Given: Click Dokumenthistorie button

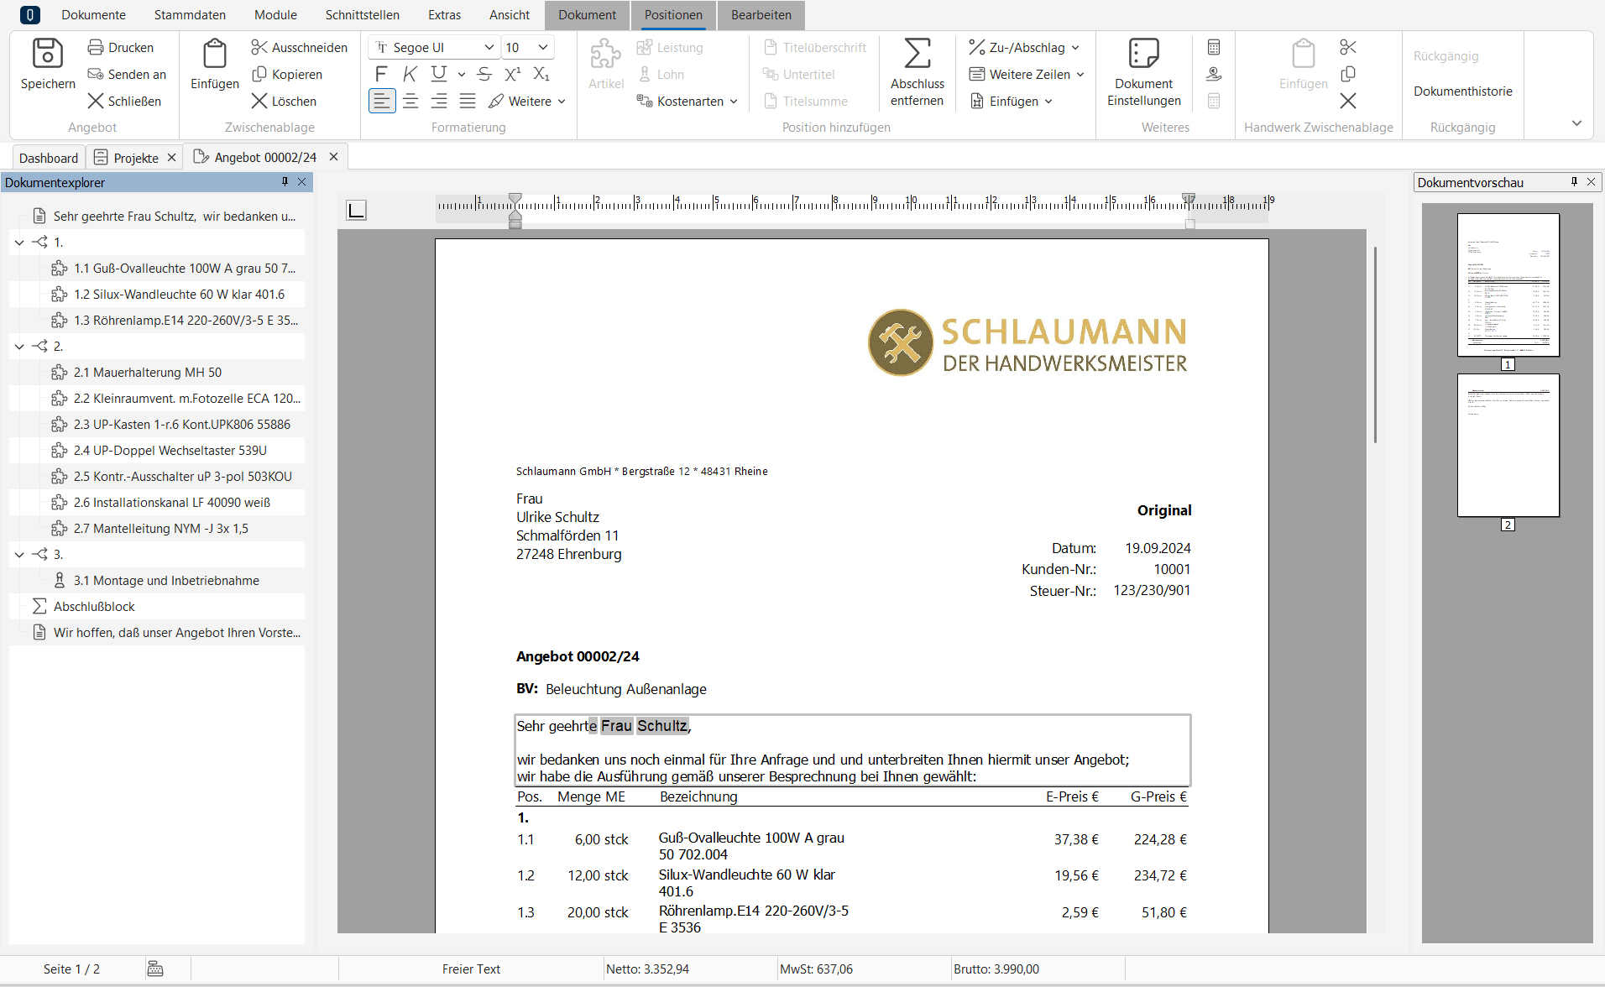Looking at the screenshot, I should (x=1463, y=91).
